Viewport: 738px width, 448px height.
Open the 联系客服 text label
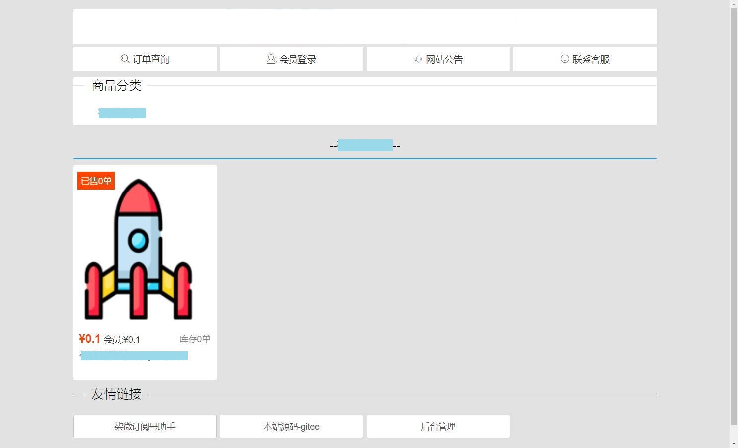click(591, 59)
